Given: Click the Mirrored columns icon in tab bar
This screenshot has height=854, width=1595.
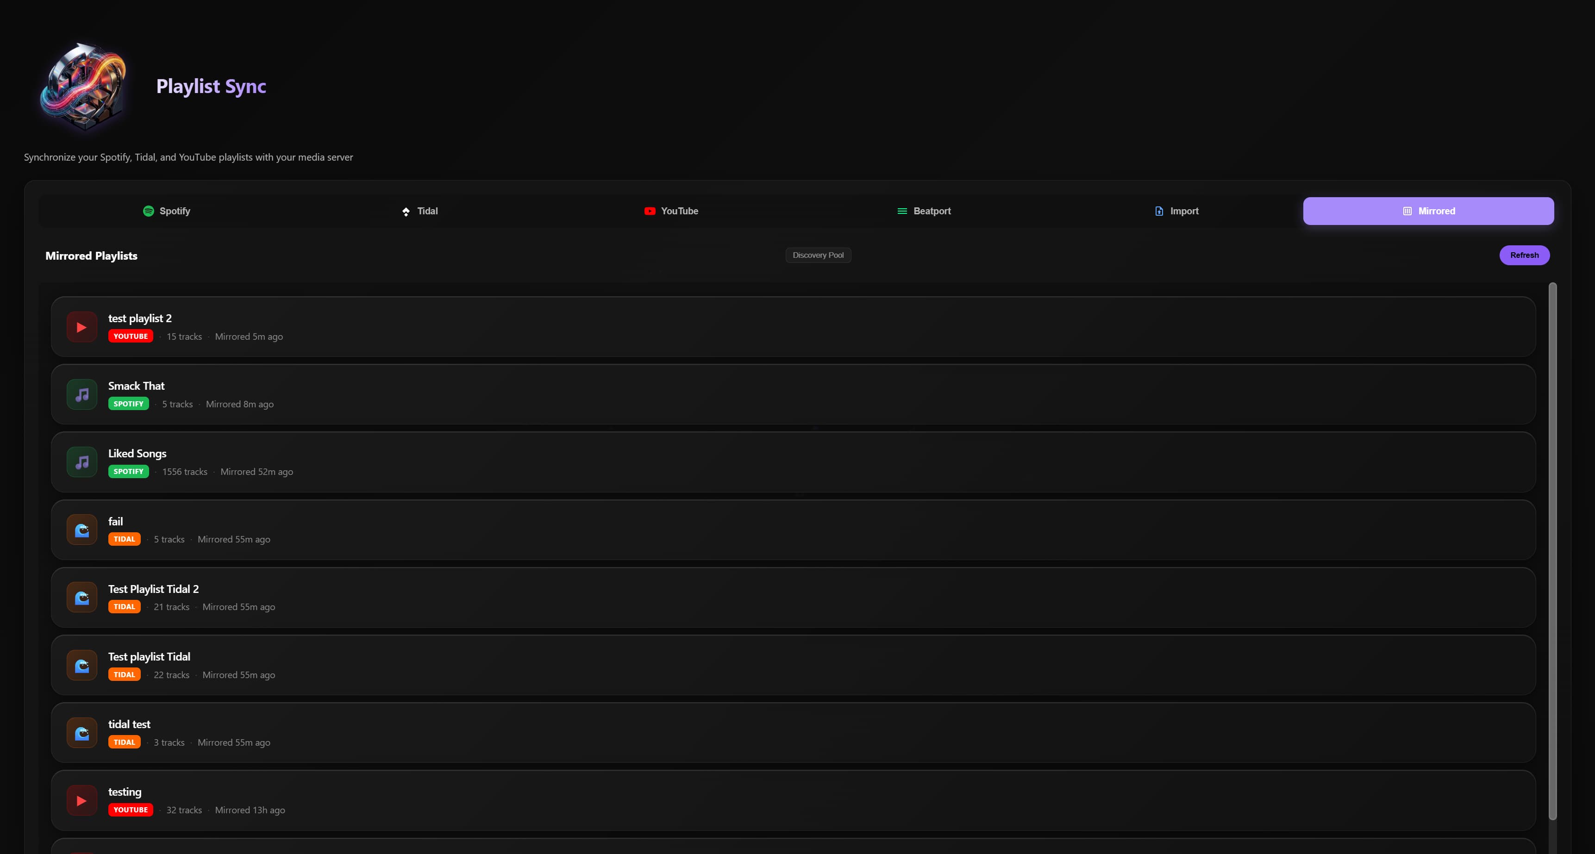Looking at the screenshot, I should tap(1407, 211).
